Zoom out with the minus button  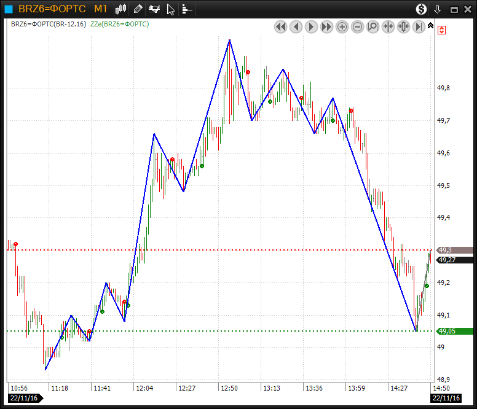click(358, 27)
